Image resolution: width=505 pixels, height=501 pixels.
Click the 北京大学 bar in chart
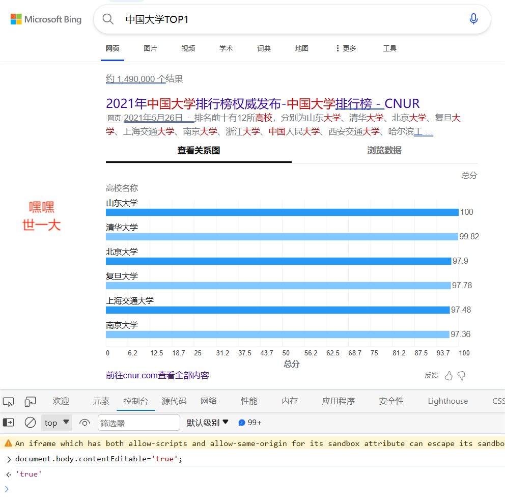(278, 261)
